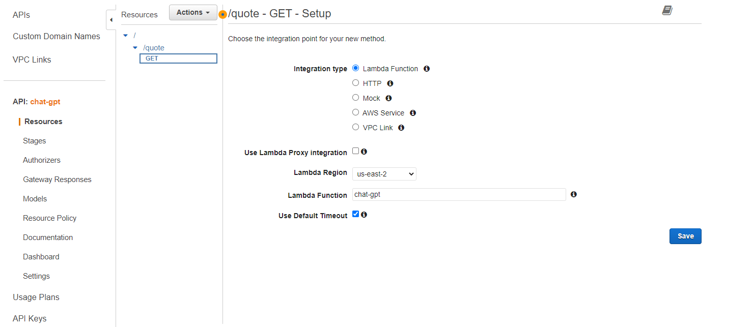Open Usage Plans from the sidebar

coord(36,297)
